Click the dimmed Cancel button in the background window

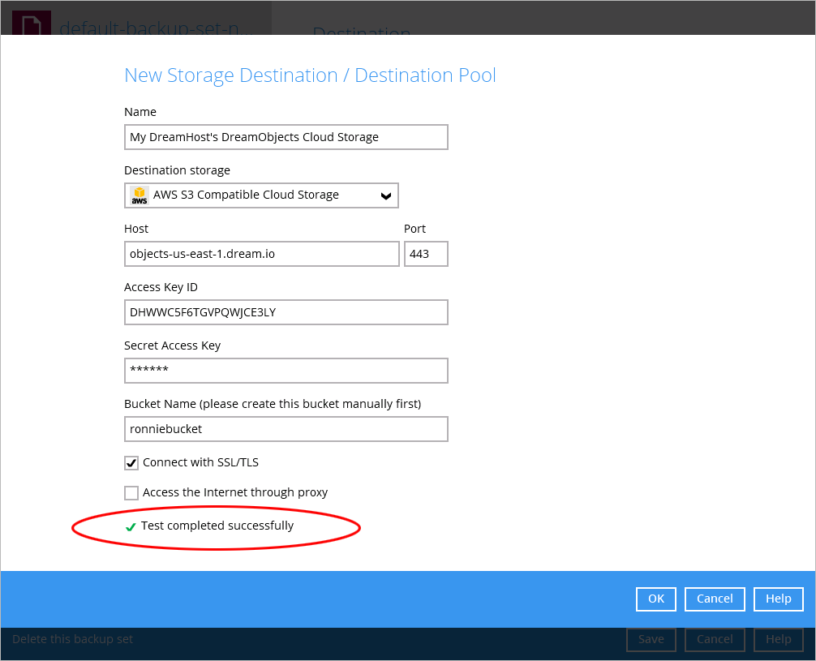pos(715,640)
